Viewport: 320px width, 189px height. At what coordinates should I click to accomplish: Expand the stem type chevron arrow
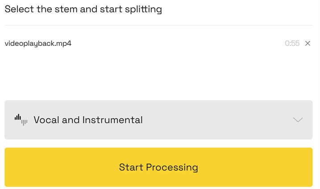point(298,120)
